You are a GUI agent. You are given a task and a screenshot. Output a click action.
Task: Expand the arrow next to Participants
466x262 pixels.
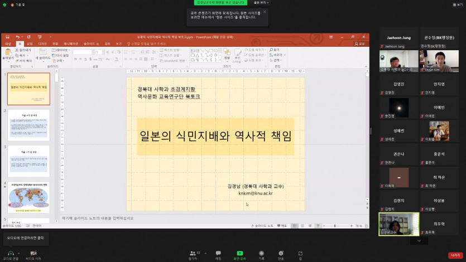click(x=205, y=253)
